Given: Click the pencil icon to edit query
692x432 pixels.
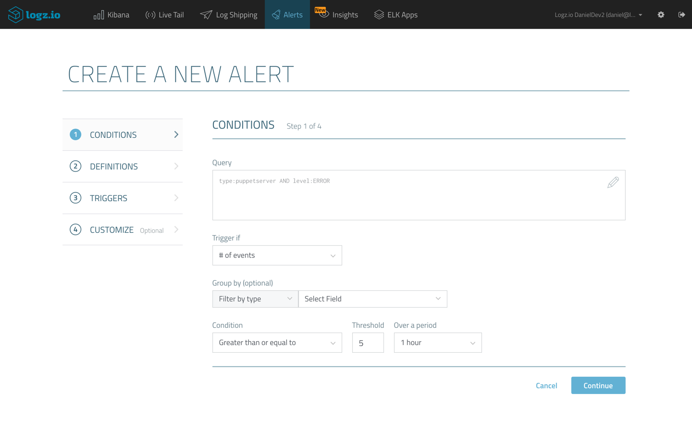Looking at the screenshot, I should point(613,182).
